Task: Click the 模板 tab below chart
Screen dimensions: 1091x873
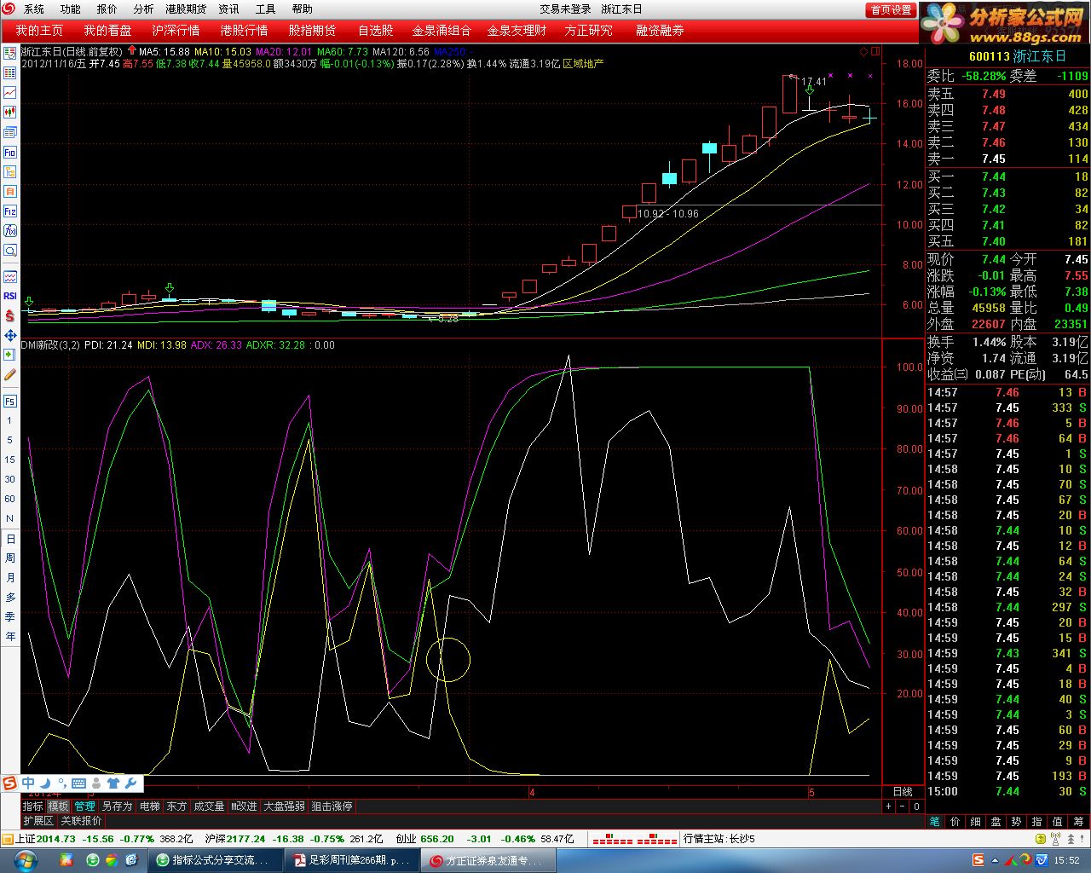Action: [x=59, y=806]
